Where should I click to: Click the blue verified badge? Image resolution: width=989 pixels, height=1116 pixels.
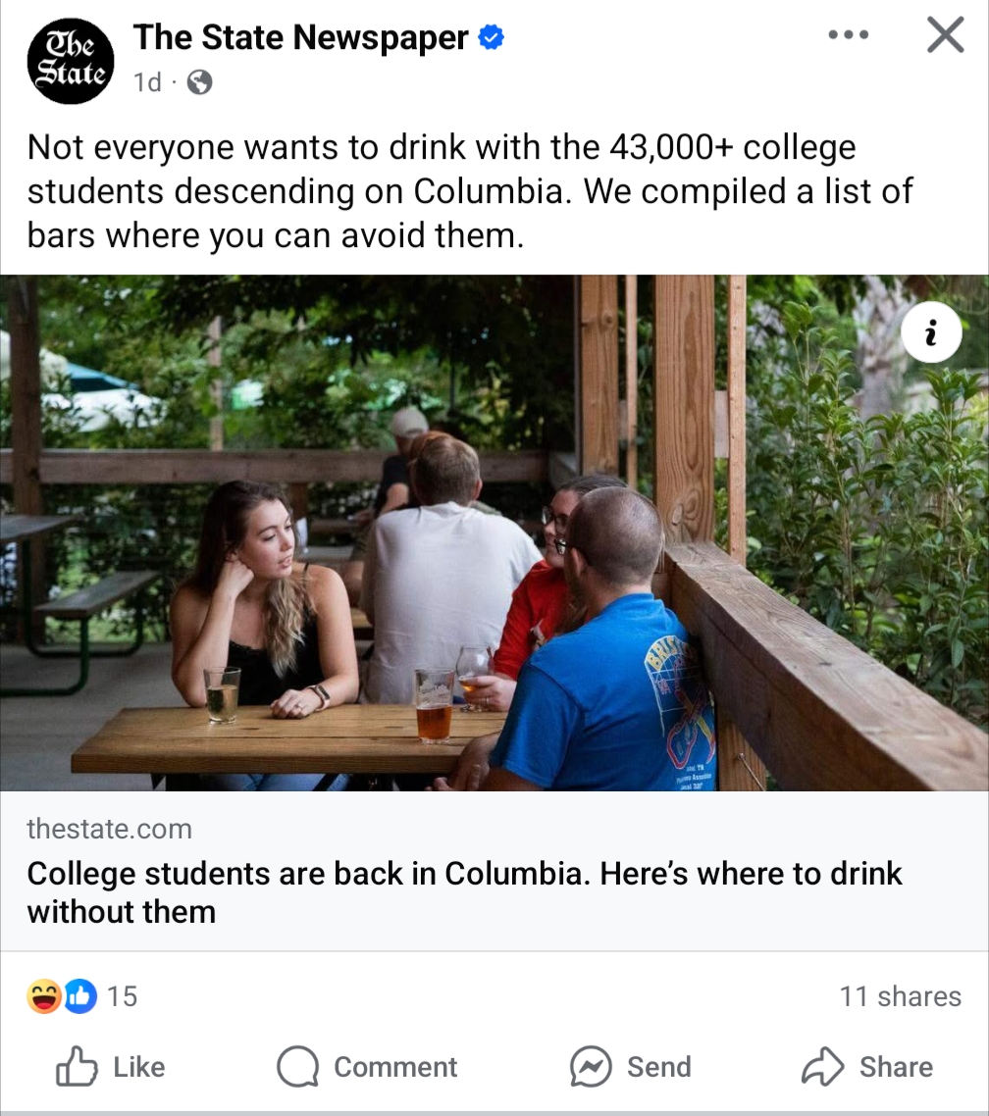pos(491,38)
